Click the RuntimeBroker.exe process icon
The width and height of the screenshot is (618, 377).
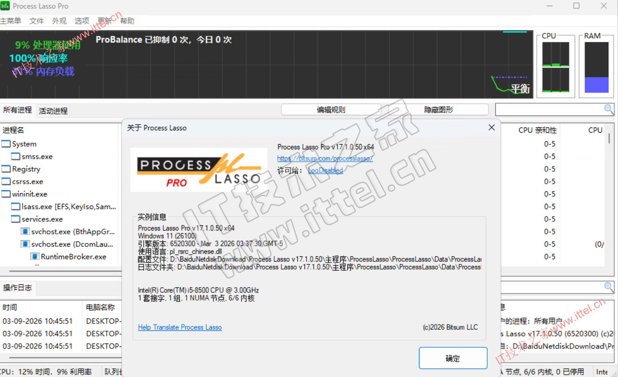35,257
